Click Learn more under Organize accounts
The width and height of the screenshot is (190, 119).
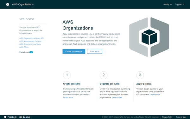click(x=117, y=97)
